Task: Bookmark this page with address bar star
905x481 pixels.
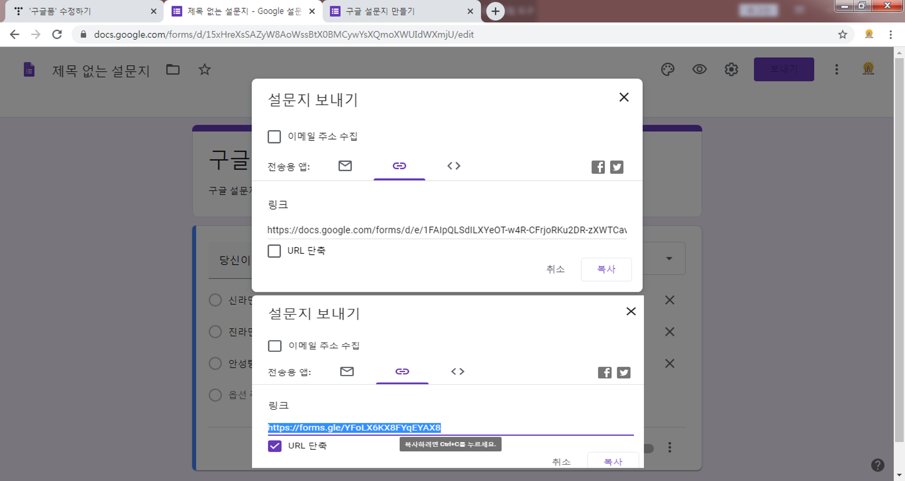Action: click(843, 34)
